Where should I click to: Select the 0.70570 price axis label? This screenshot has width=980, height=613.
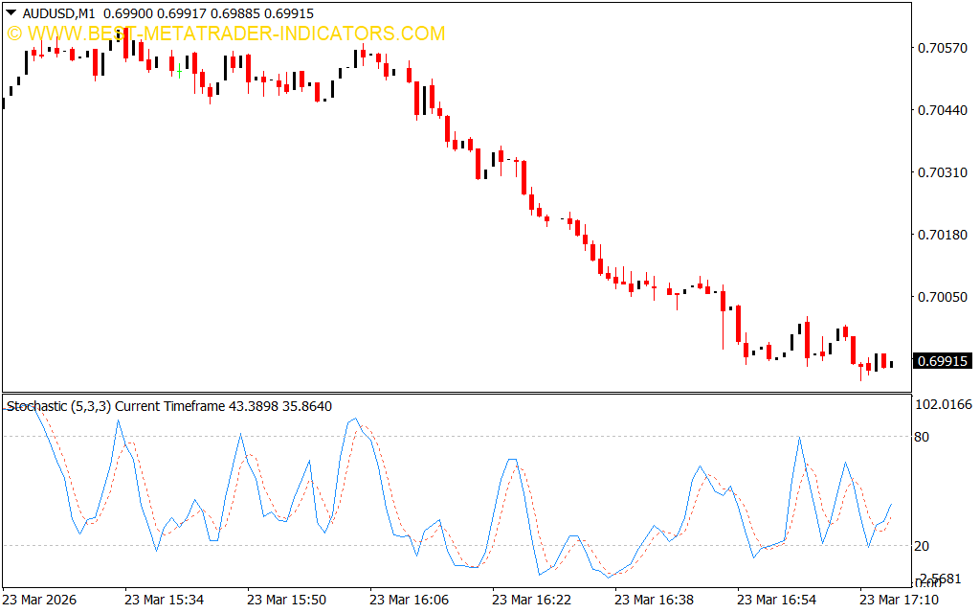coord(943,48)
